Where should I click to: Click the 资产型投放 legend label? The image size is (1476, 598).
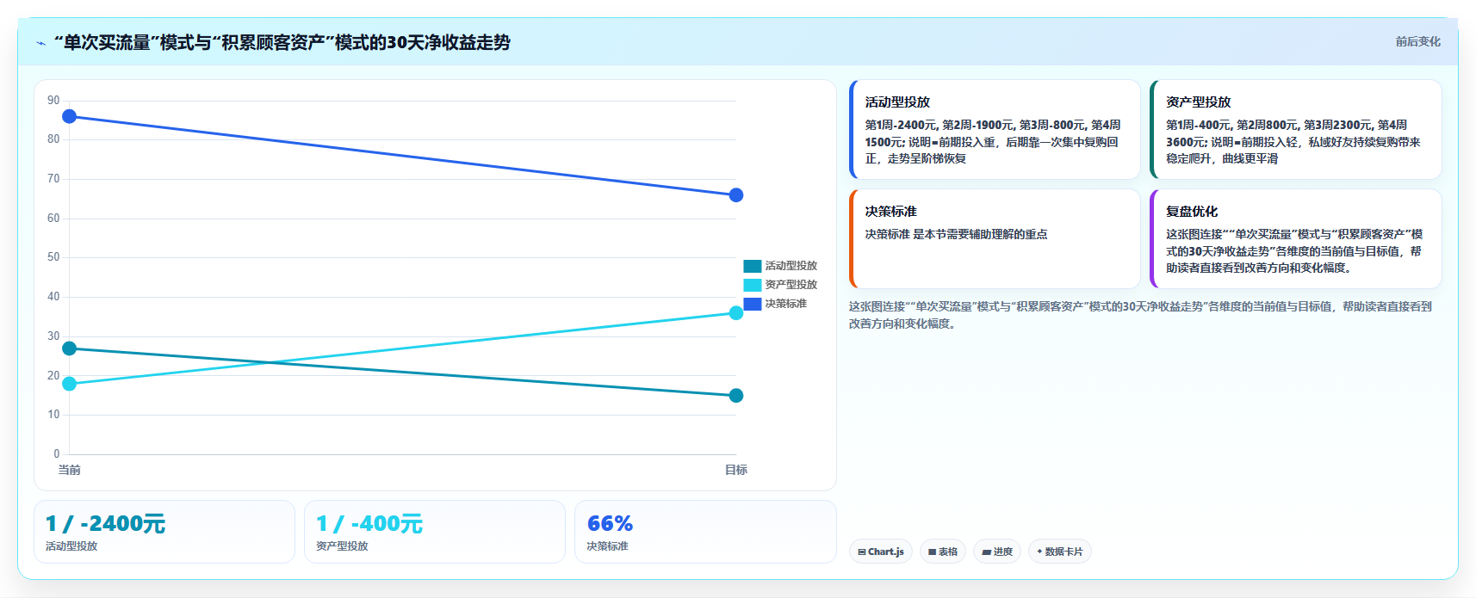[x=791, y=285]
